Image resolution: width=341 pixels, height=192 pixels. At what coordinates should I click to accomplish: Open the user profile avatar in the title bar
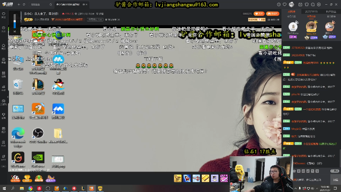point(292,4)
